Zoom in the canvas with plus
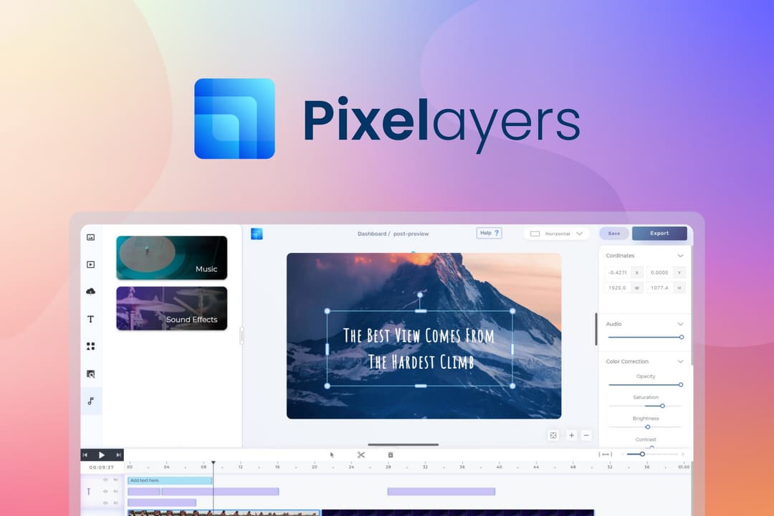The height and width of the screenshot is (516, 774). [x=572, y=436]
